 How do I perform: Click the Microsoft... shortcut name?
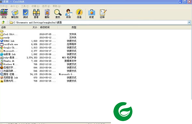(10, 51)
